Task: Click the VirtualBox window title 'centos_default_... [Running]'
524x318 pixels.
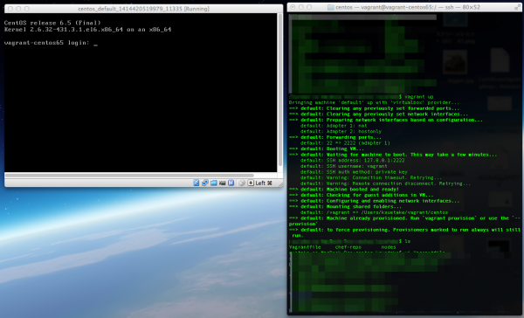Action: point(144,9)
